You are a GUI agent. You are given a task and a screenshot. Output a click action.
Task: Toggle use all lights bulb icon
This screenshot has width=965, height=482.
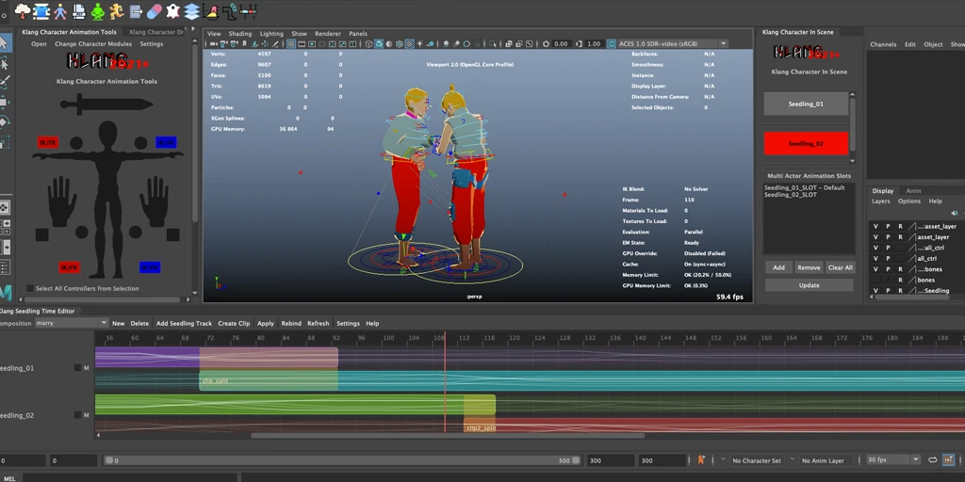click(x=419, y=43)
